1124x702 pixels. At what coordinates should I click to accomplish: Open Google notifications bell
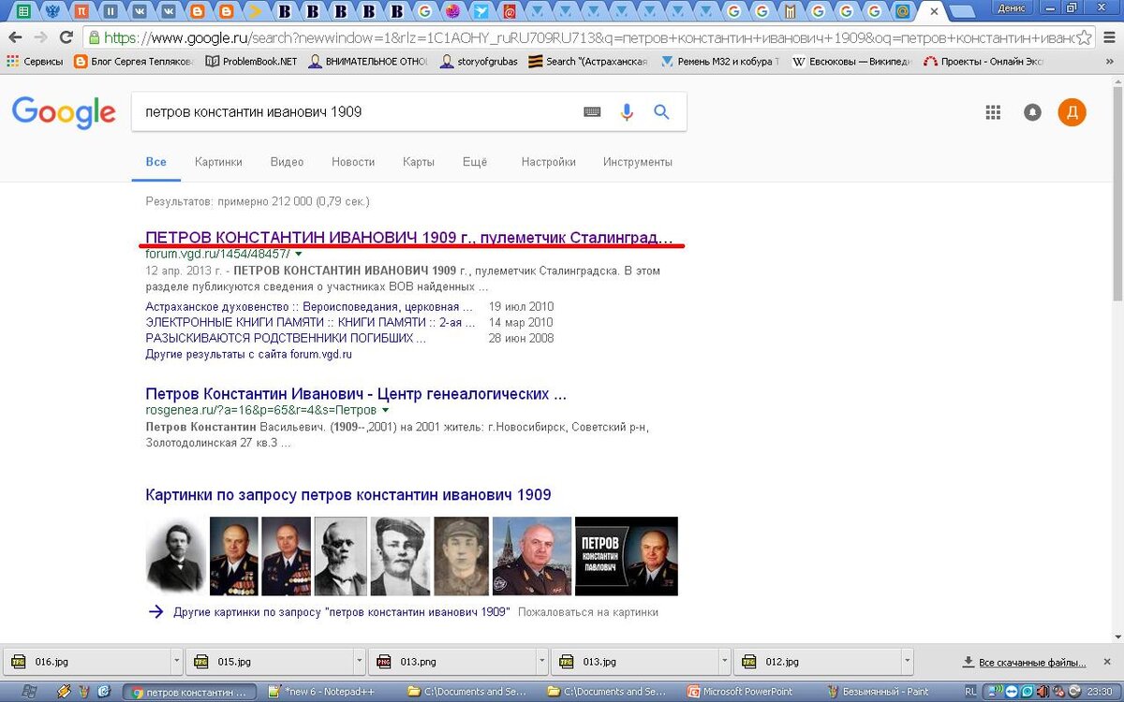point(1032,112)
